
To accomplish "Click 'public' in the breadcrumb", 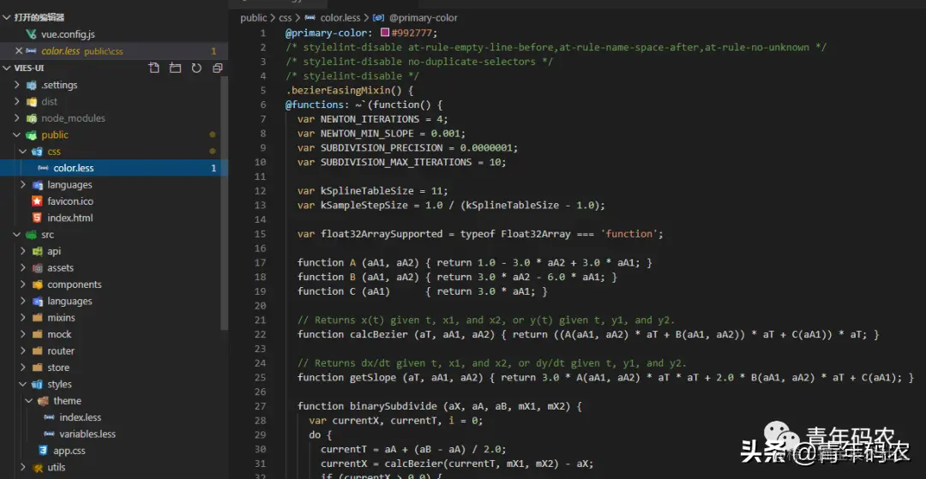I will pos(253,18).
